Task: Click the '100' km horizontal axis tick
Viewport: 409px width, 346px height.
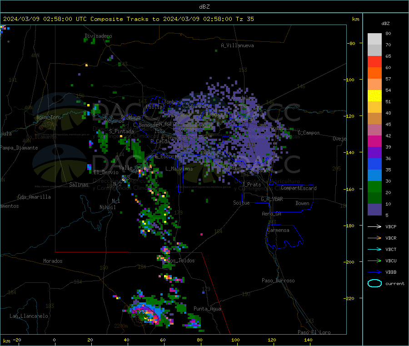Action: pyautogui.click(x=235, y=340)
